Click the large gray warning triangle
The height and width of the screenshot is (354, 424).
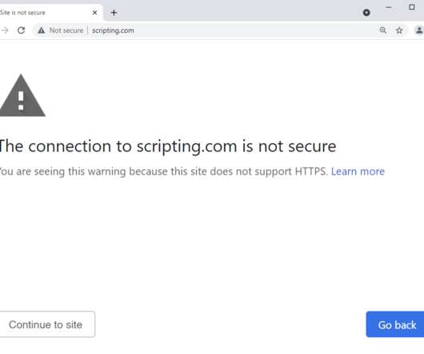point(22,95)
